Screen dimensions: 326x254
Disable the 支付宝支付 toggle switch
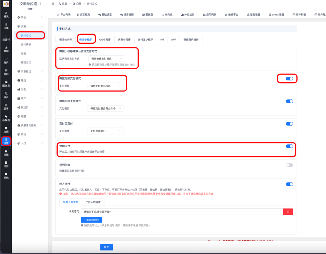click(x=289, y=124)
